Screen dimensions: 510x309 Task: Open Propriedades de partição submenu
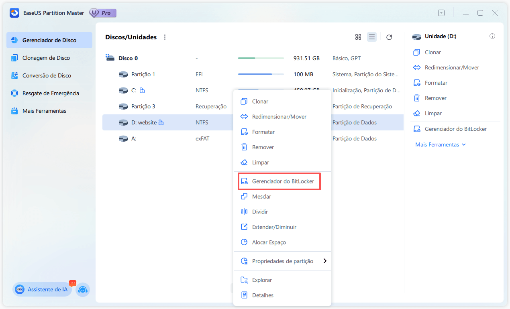(x=282, y=261)
